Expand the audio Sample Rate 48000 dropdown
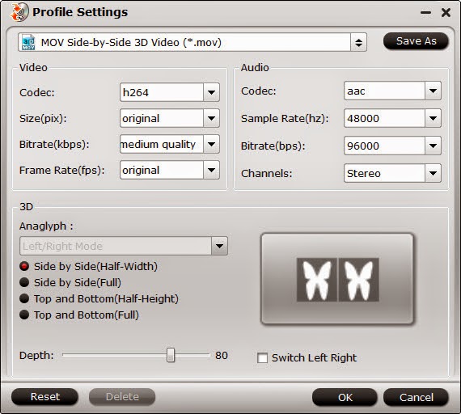The height and width of the screenshot is (414, 461). 433,118
